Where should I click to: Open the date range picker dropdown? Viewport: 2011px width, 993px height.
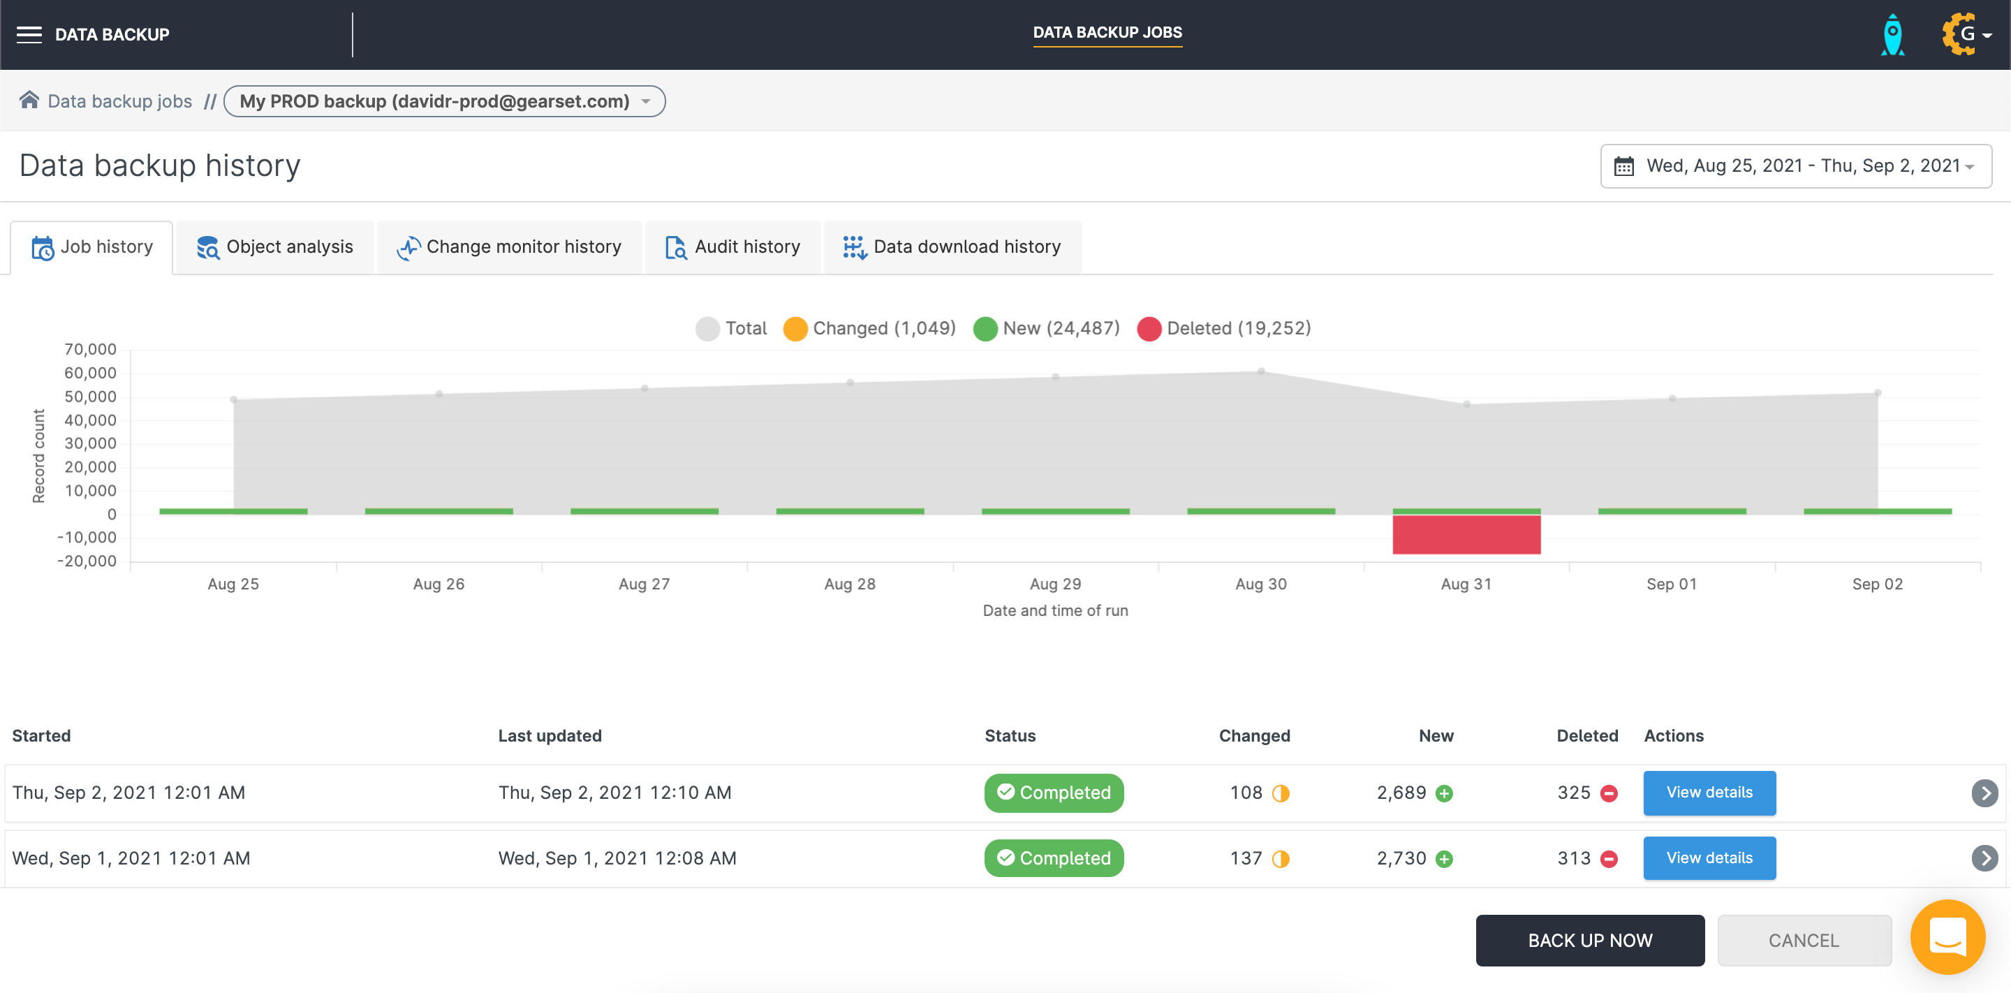pos(1795,166)
